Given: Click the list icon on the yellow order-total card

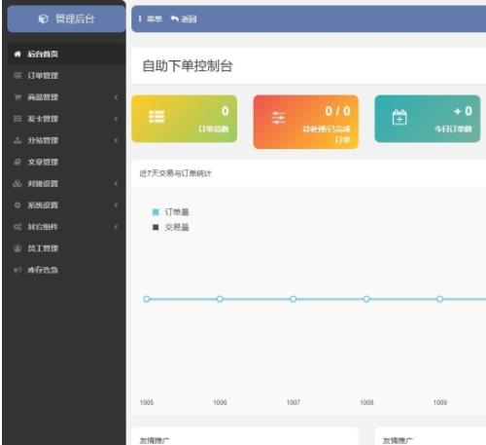Looking at the screenshot, I should [x=156, y=117].
